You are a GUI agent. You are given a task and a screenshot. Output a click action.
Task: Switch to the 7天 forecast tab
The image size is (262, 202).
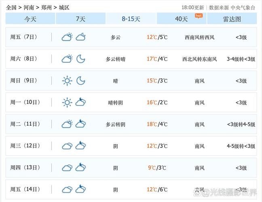pos(81,19)
